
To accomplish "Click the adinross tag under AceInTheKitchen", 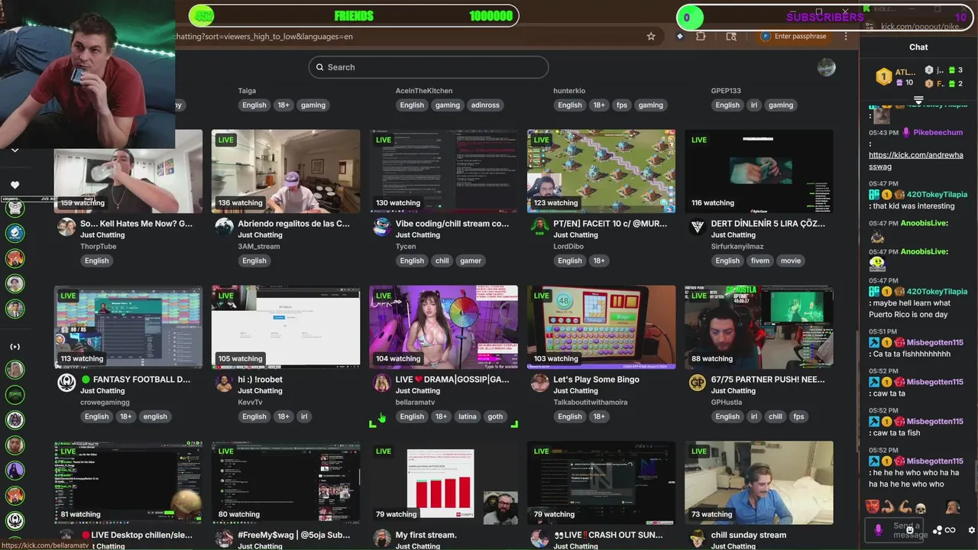I will [485, 105].
